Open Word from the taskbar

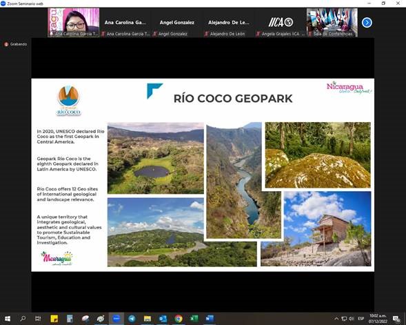coord(210,319)
